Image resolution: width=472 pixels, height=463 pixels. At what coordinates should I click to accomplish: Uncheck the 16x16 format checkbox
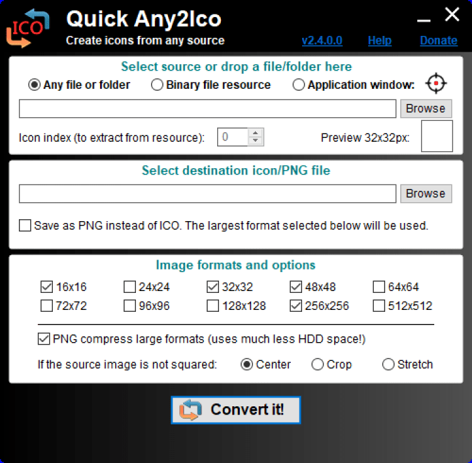[47, 287]
